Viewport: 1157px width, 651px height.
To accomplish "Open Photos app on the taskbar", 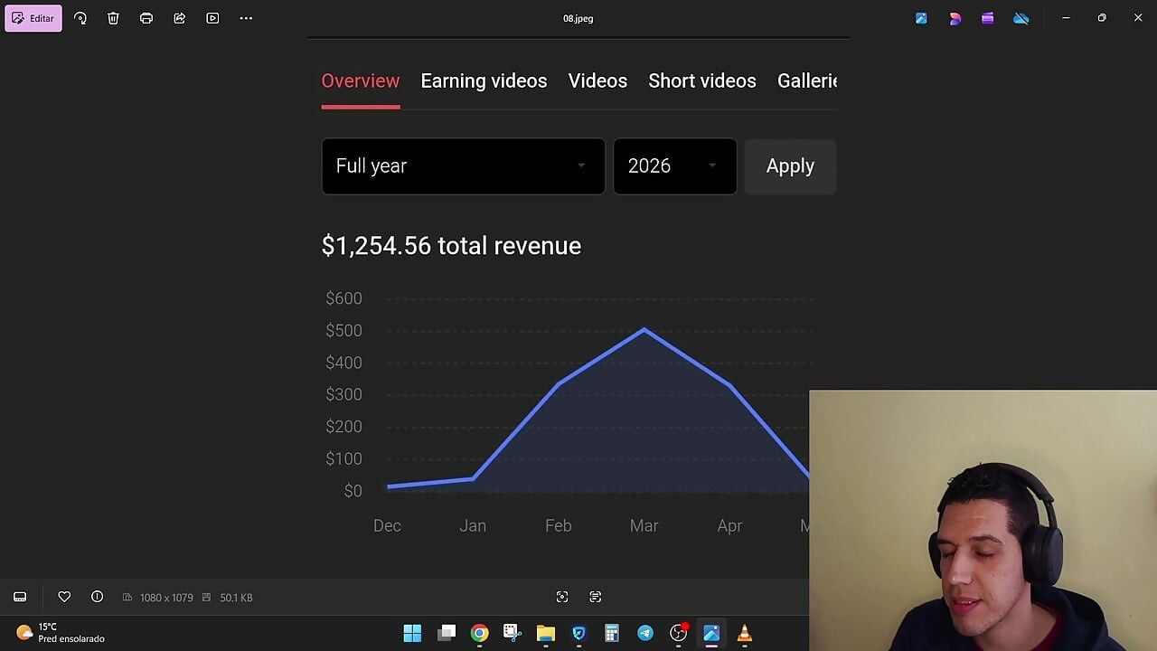I will point(711,633).
